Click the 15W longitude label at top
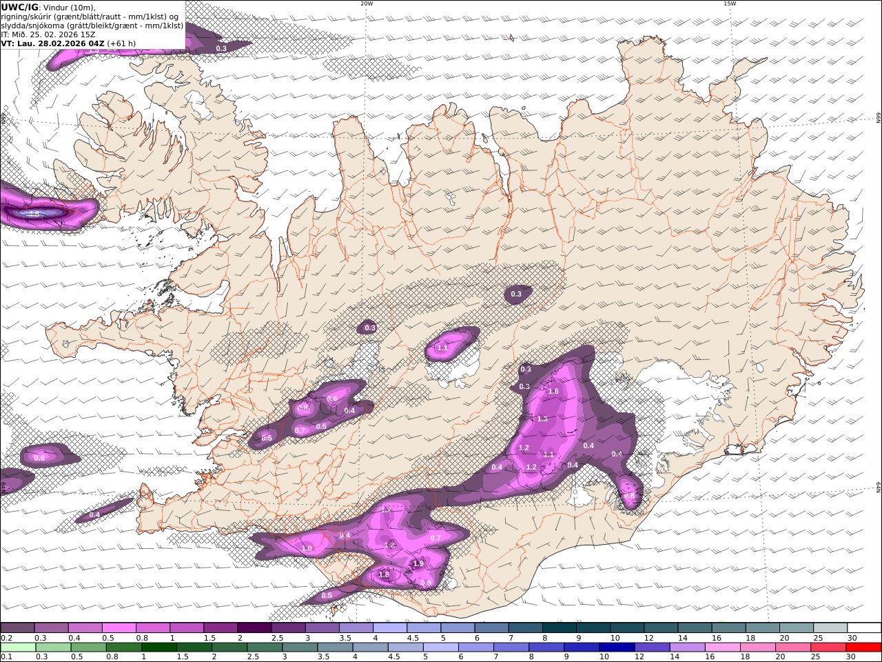882x662 pixels. click(730, 3)
